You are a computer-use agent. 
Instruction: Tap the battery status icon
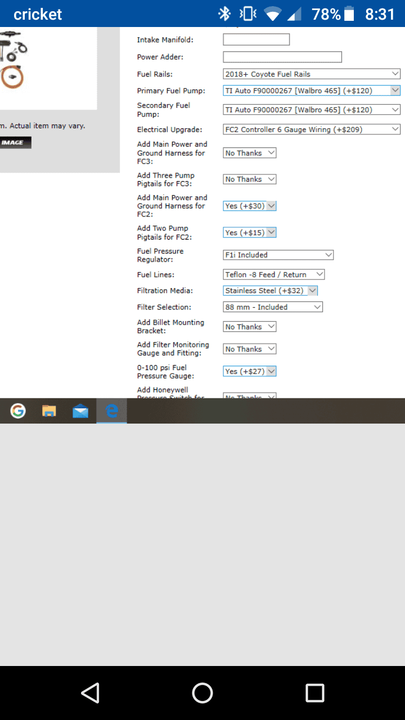[349, 13]
